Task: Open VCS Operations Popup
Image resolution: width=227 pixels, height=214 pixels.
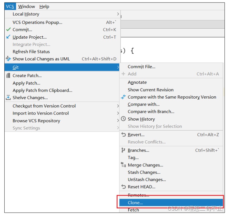Action: point(62,22)
